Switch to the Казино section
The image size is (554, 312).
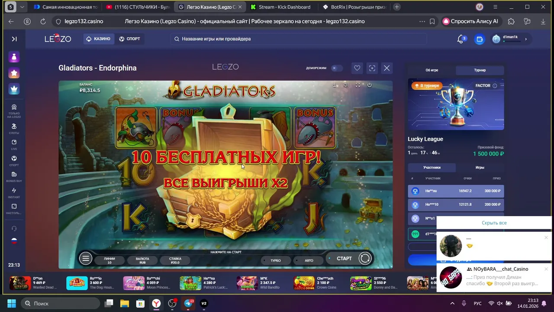98,39
